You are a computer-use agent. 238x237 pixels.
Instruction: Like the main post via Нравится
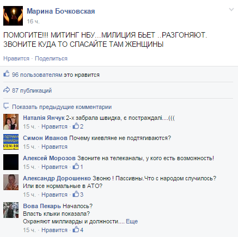(16, 58)
